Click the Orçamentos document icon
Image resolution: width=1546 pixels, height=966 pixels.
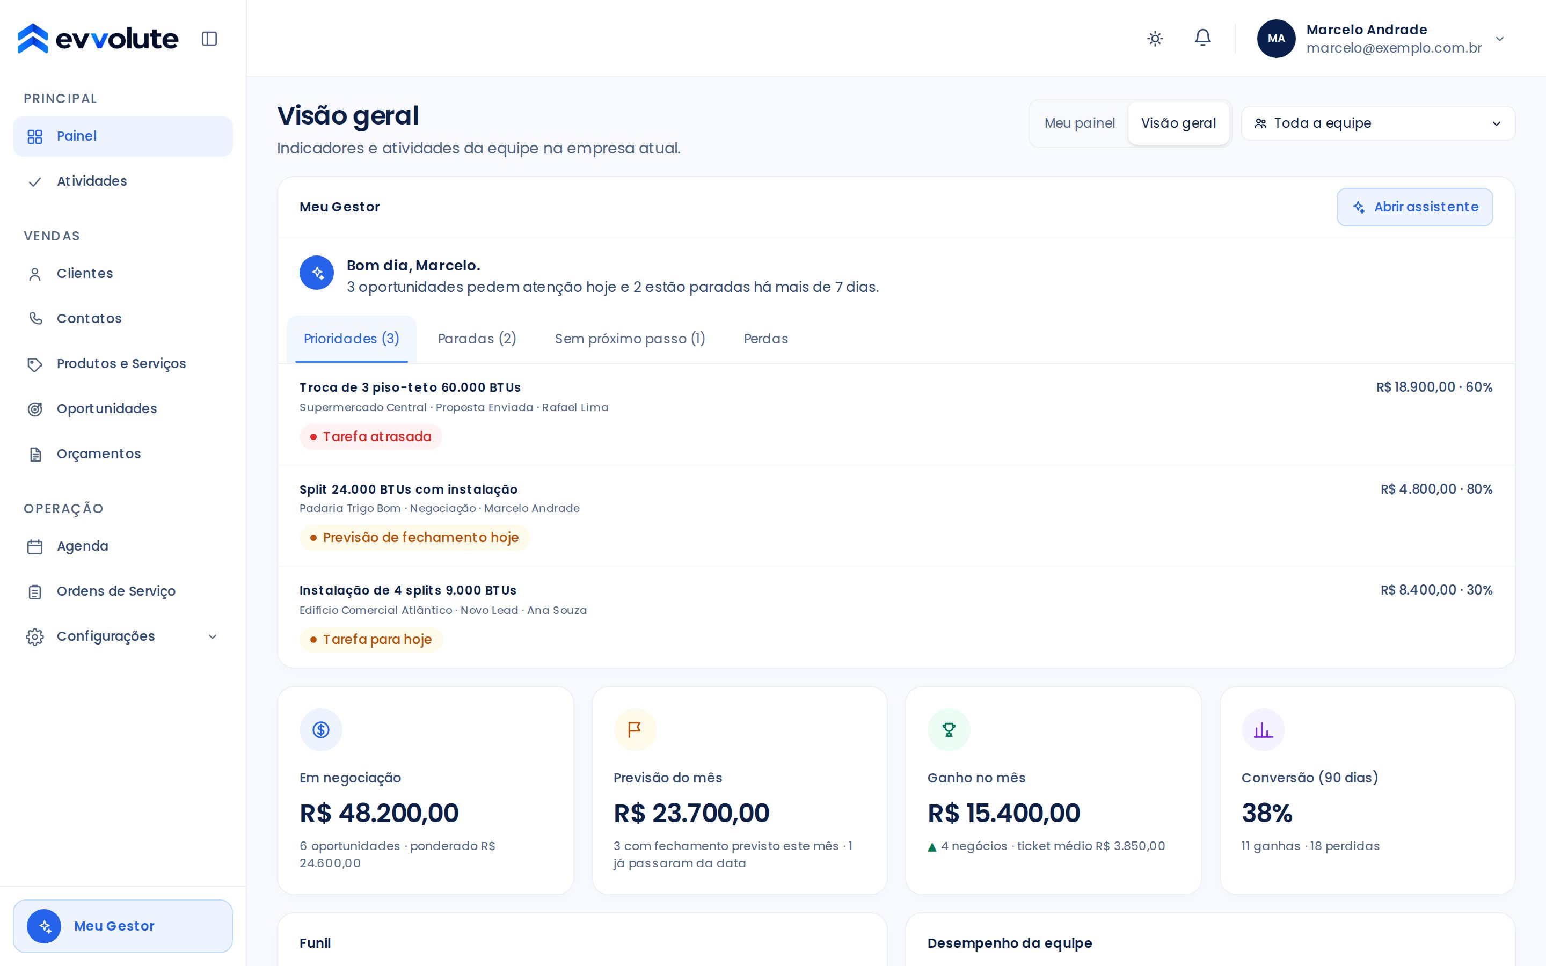point(35,454)
